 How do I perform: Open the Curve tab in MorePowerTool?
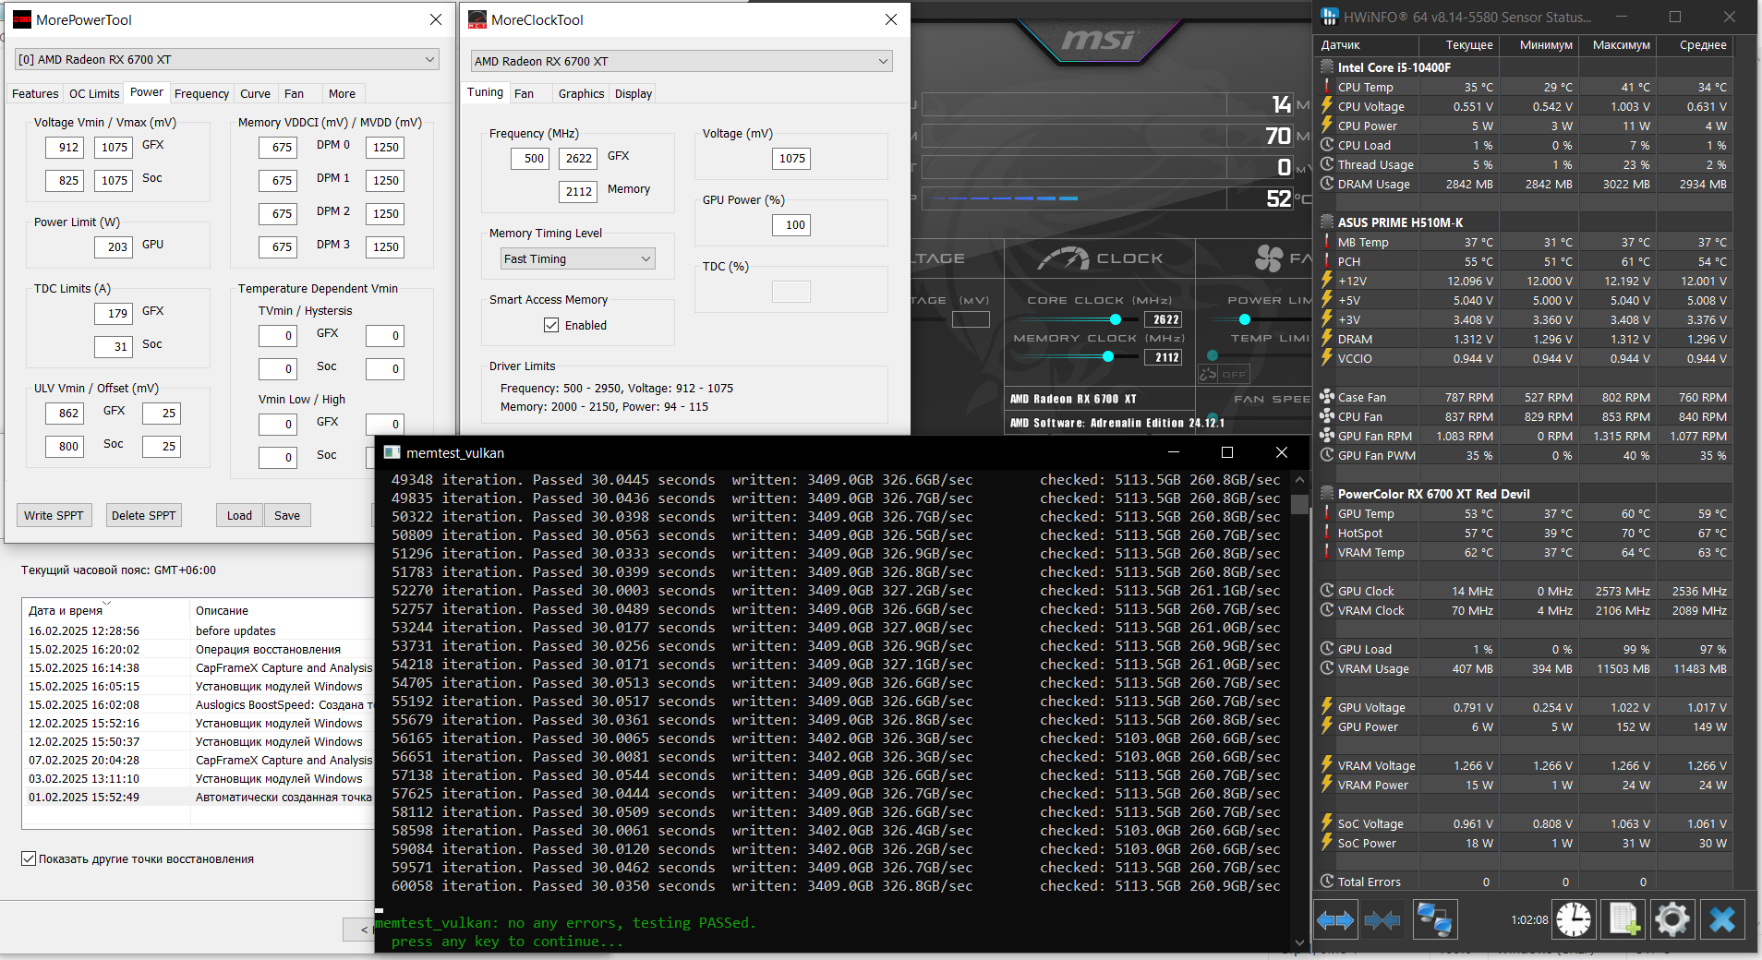coord(256,93)
